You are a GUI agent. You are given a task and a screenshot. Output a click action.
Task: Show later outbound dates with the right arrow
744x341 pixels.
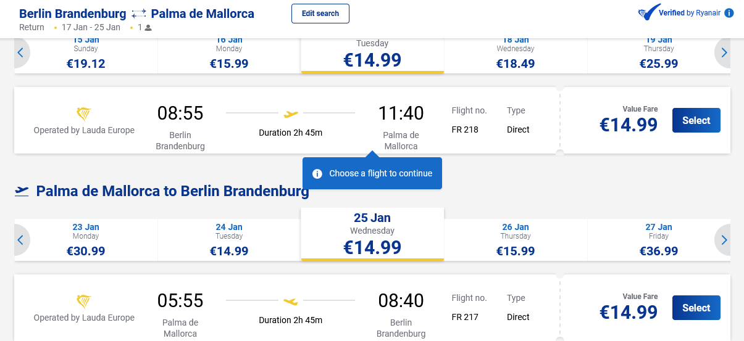point(724,53)
